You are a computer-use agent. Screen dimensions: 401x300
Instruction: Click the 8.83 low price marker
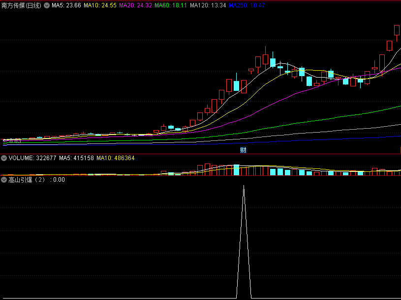pyautogui.click(x=12, y=141)
